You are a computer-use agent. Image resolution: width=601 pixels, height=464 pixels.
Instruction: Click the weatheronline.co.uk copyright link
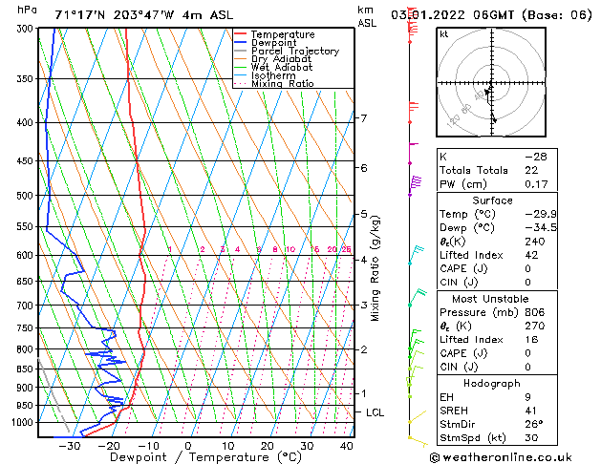click(x=501, y=457)
